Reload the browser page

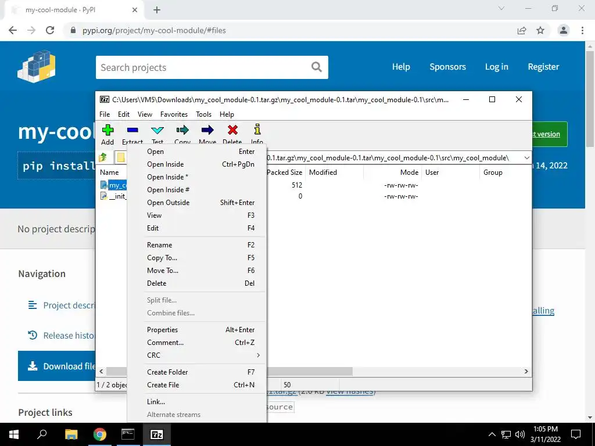click(x=50, y=30)
